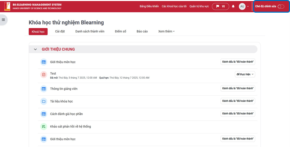Click the AU user avatar
Image resolution: width=290 pixels, height=147 pixels.
tap(242, 6)
